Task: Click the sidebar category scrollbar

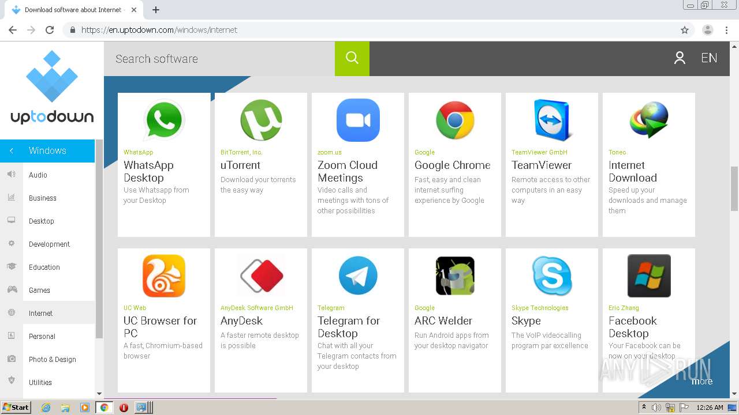Action: pyautogui.click(x=99, y=239)
